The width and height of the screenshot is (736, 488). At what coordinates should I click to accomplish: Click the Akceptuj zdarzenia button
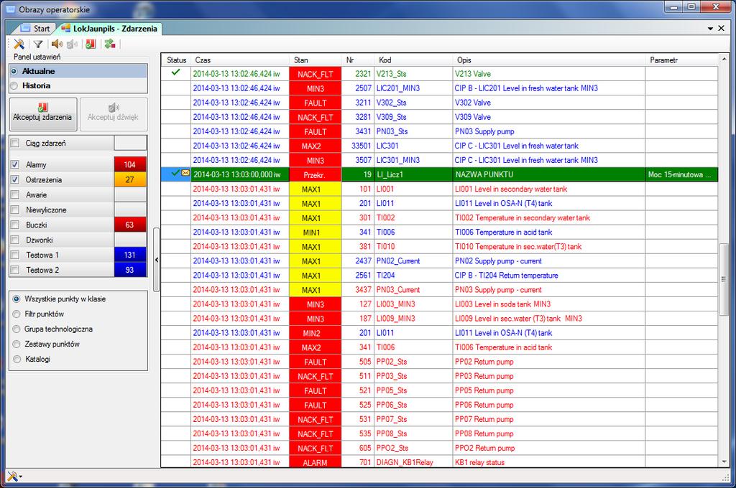[x=42, y=114]
